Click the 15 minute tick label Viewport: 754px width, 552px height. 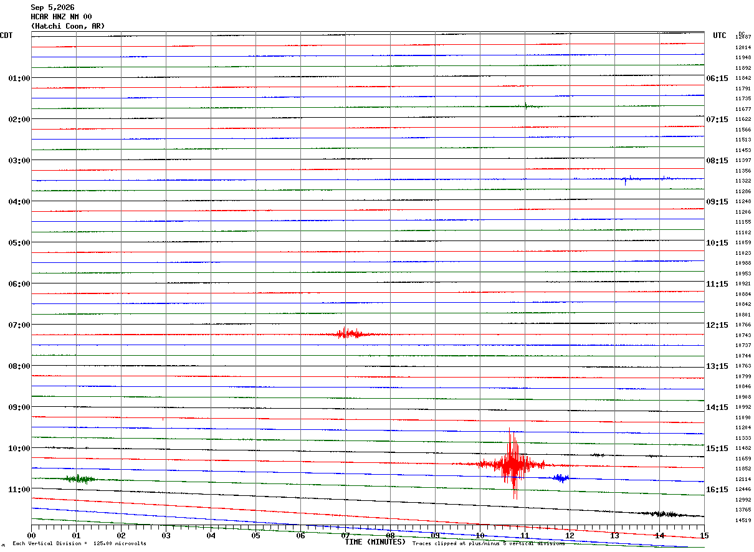(704, 536)
